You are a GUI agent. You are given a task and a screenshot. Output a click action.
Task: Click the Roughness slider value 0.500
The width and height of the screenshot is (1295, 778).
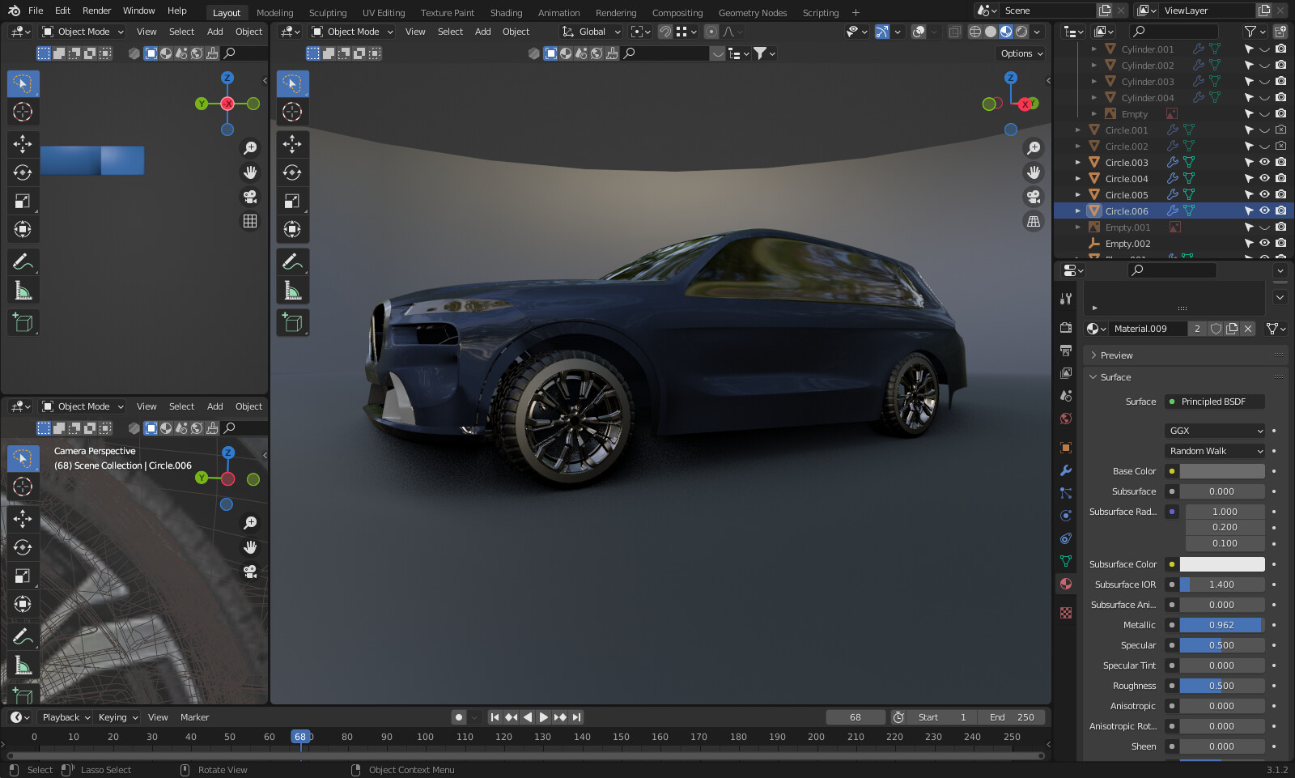pyautogui.click(x=1222, y=686)
